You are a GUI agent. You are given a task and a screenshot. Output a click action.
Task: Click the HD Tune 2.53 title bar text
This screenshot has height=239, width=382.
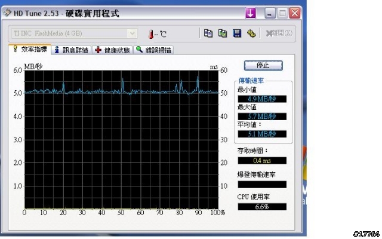(66, 13)
